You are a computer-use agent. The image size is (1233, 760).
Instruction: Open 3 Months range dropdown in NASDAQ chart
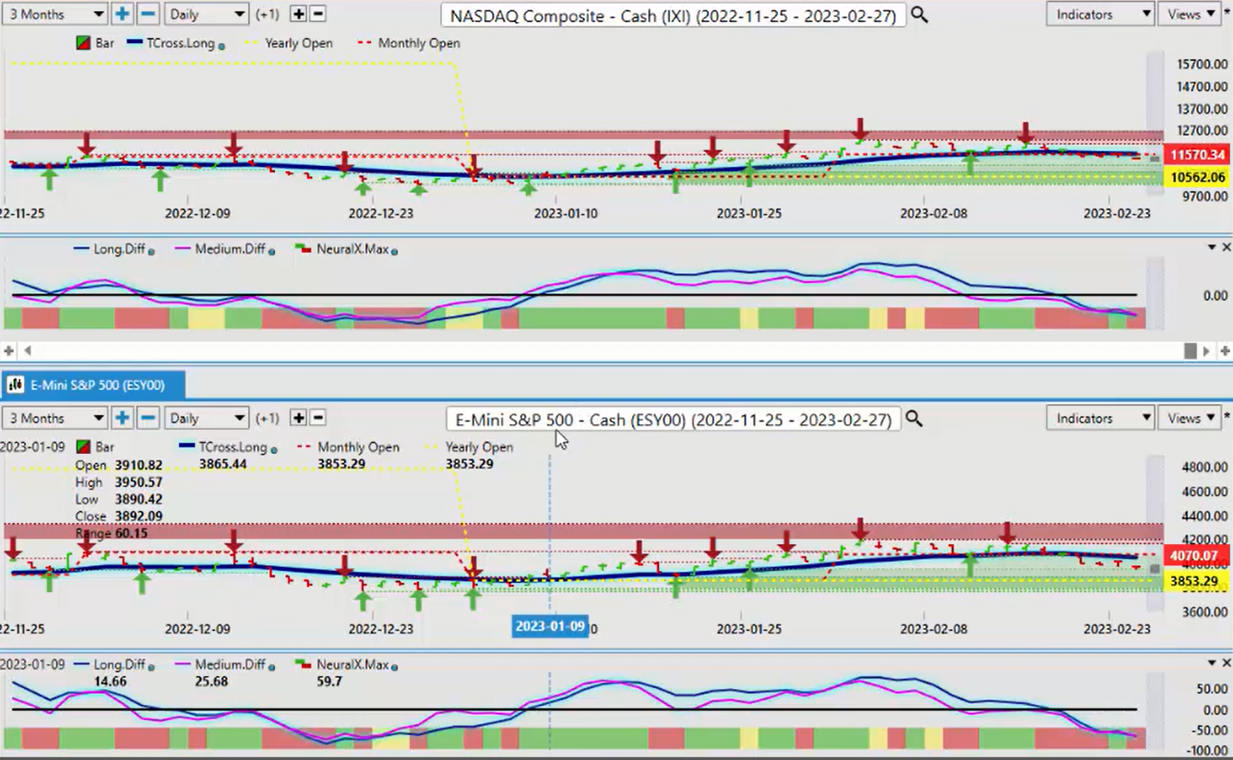point(55,14)
